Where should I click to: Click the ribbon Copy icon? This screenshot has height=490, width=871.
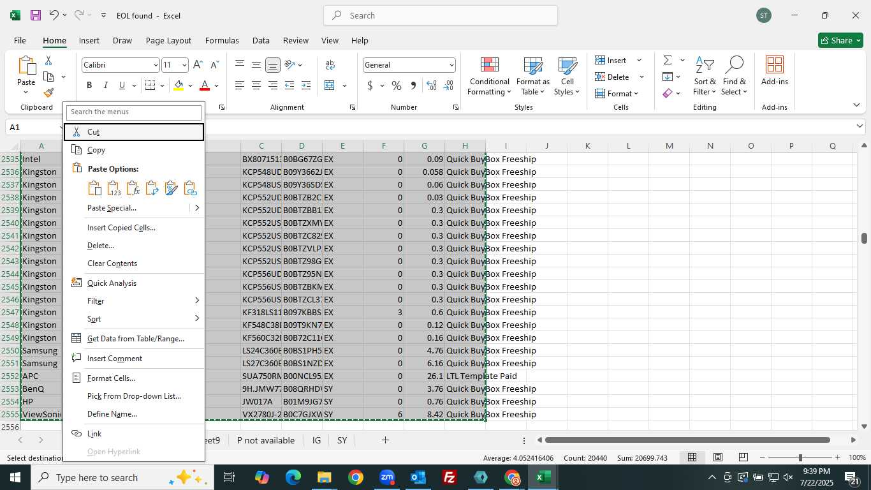pyautogui.click(x=48, y=77)
